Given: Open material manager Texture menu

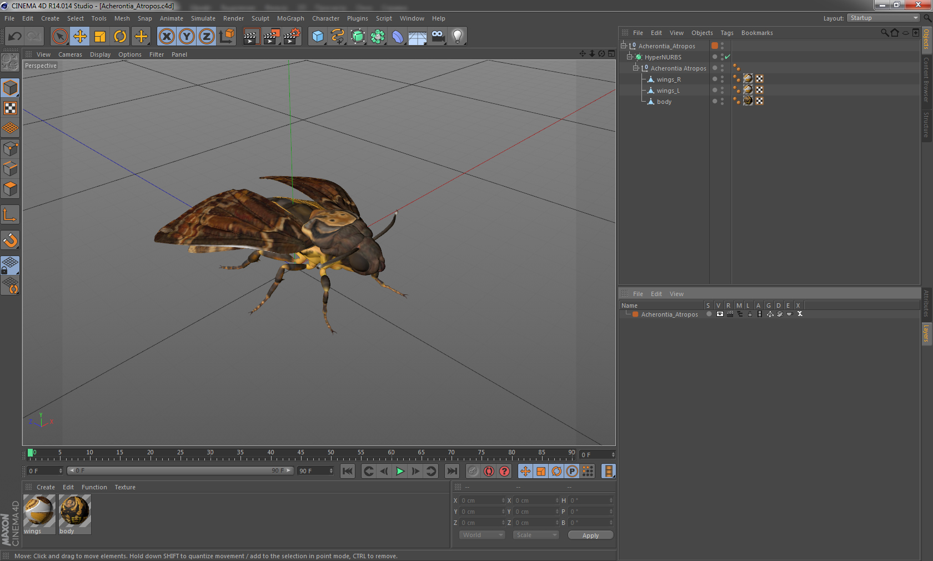Looking at the screenshot, I should 125,487.
